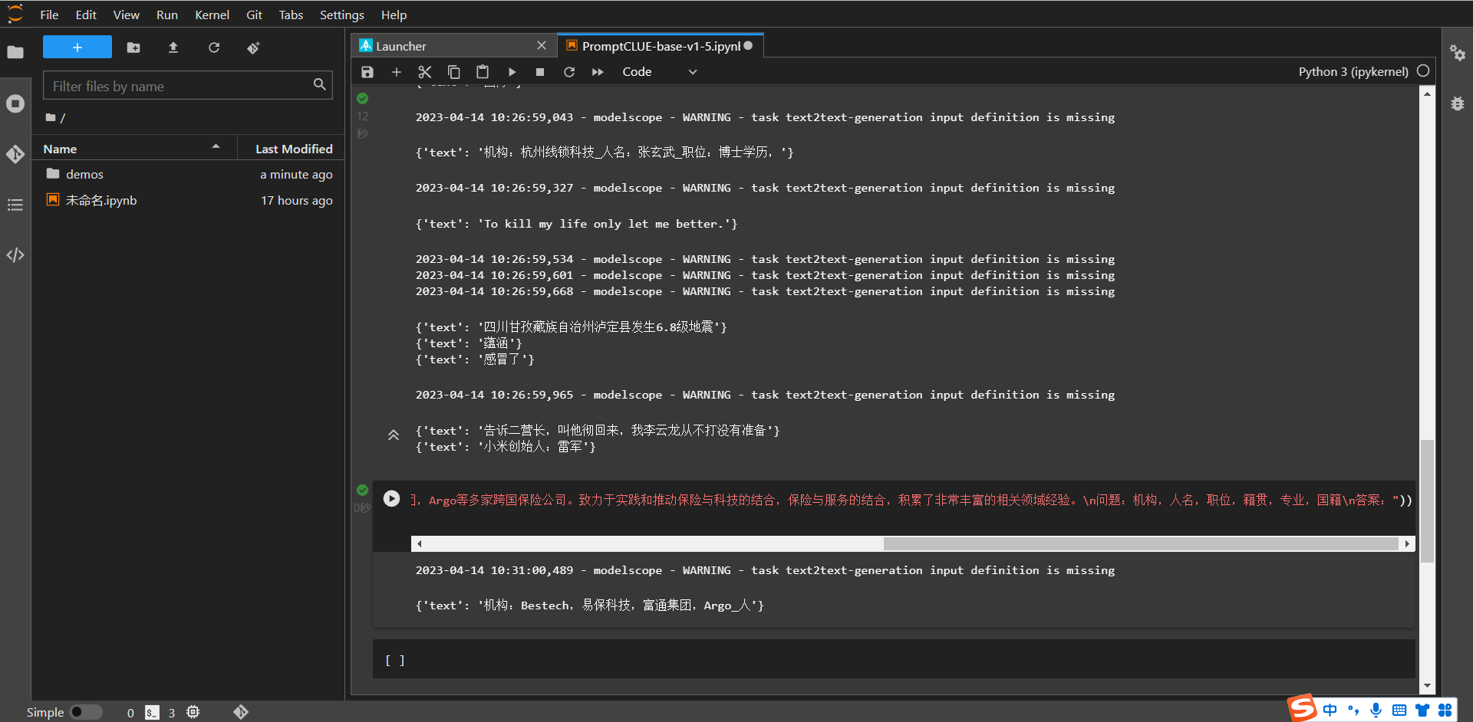Click the kernel count status chip icon
The height and width of the screenshot is (722, 1473).
point(193,712)
